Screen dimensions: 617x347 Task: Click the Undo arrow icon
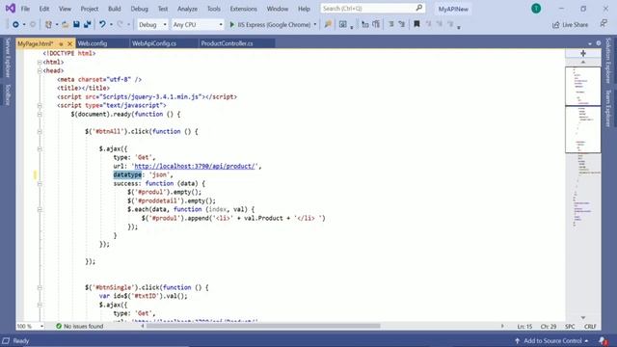(102, 24)
